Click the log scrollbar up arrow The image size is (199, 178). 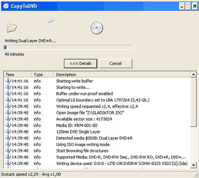click(x=193, y=75)
